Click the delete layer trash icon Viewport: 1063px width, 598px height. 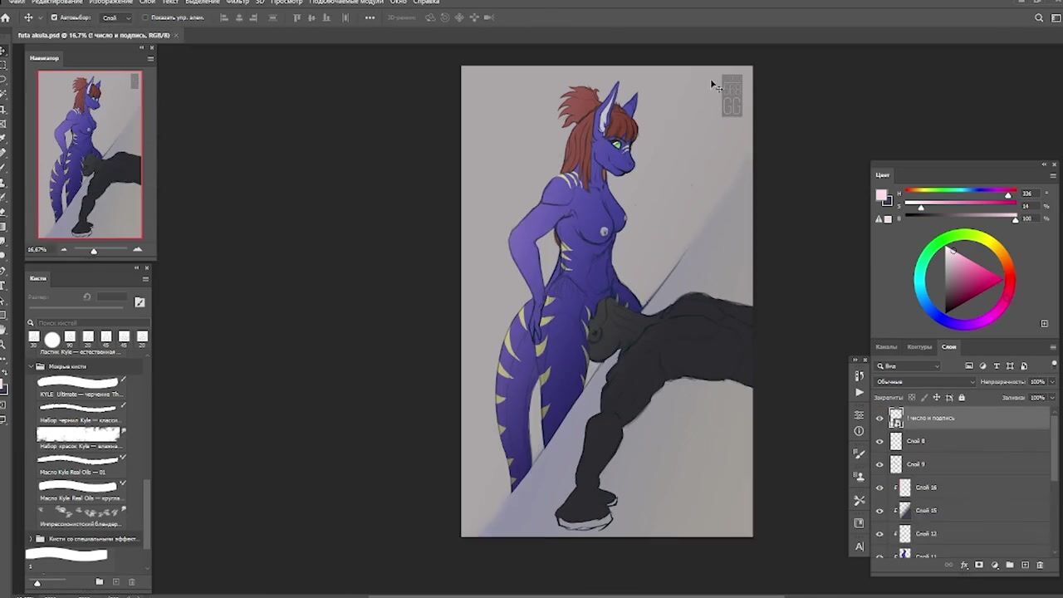click(x=1040, y=566)
